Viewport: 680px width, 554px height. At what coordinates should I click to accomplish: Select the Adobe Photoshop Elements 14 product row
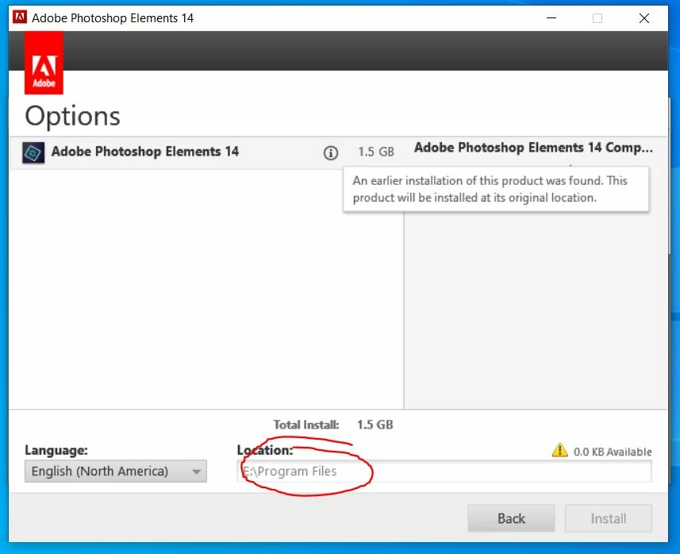(206, 152)
